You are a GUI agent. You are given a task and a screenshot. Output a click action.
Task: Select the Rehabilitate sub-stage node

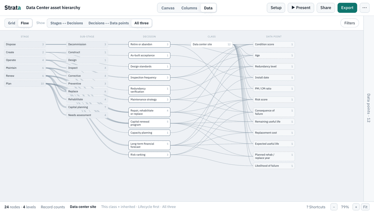87,100
